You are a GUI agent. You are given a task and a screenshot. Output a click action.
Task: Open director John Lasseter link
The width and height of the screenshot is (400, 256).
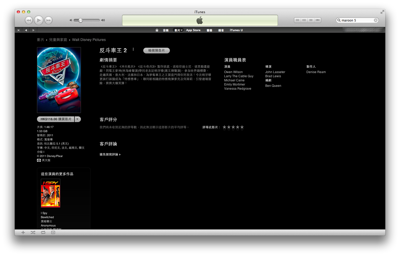pos(275,72)
